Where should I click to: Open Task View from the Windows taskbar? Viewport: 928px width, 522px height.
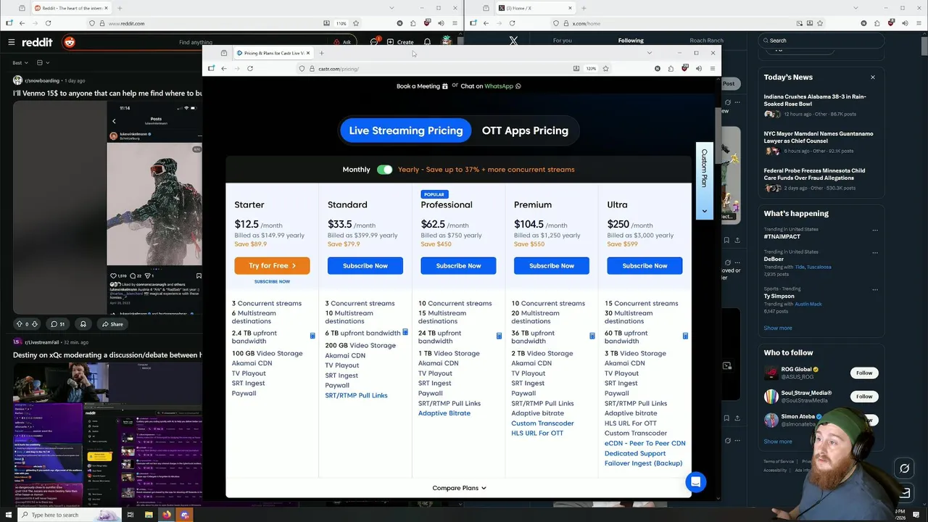pyautogui.click(x=130, y=515)
